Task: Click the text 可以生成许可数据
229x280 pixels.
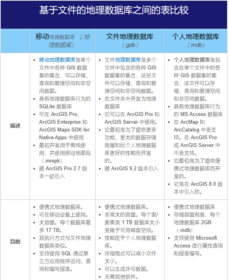Action: point(126,269)
